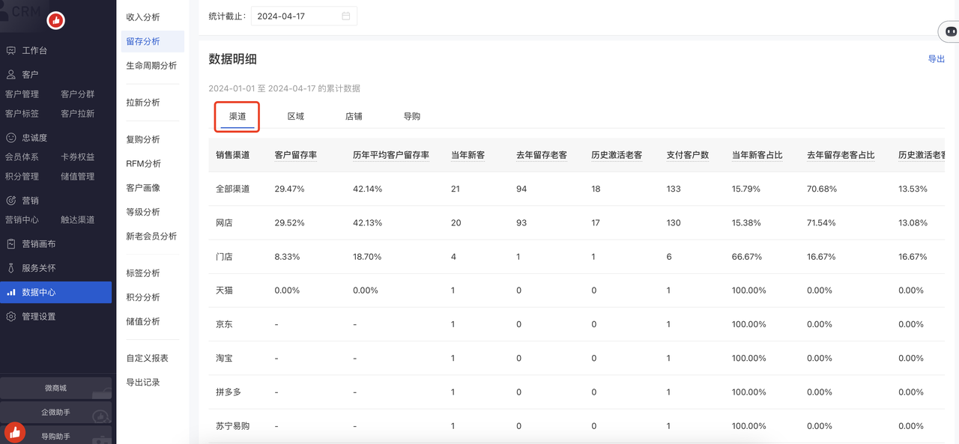The width and height of the screenshot is (959, 444).
Task: Click the 当年新客 column header
Action: pos(468,155)
